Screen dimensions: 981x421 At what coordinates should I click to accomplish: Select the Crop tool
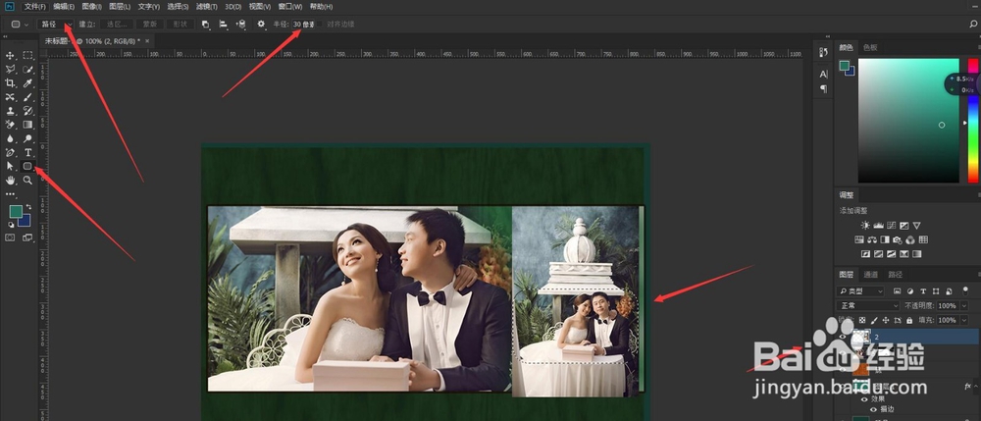point(10,83)
